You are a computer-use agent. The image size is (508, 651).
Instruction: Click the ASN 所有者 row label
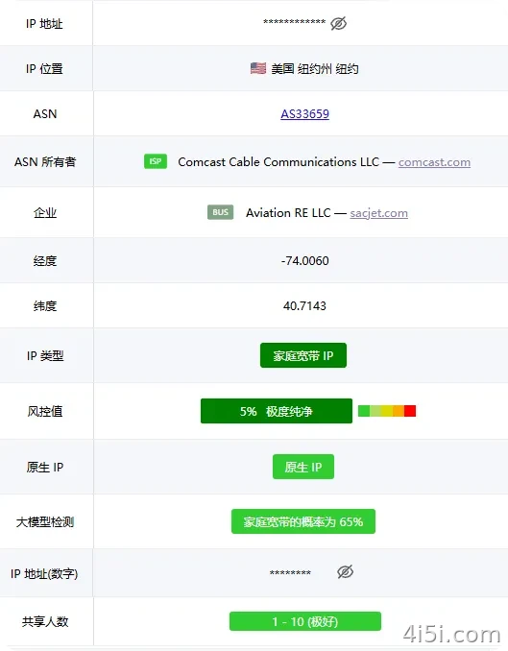point(45,161)
